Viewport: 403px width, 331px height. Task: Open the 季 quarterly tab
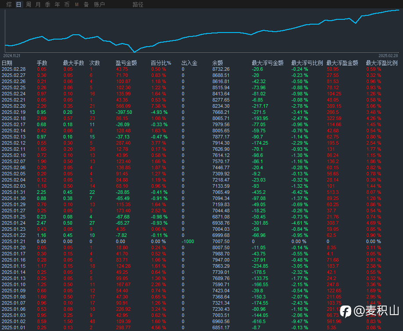point(47,4)
